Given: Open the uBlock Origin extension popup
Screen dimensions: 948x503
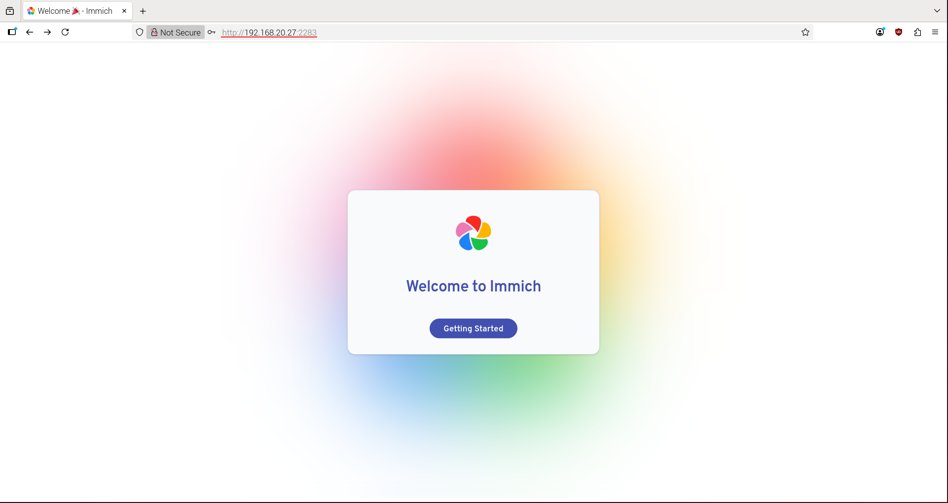Looking at the screenshot, I should click(899, 32).
